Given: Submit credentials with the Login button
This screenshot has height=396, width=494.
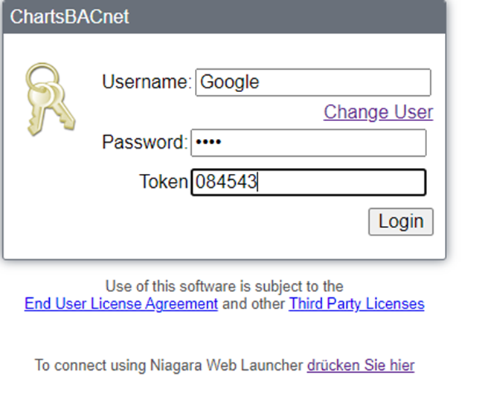Looking at the screenshot, I should tap(401, 221).
